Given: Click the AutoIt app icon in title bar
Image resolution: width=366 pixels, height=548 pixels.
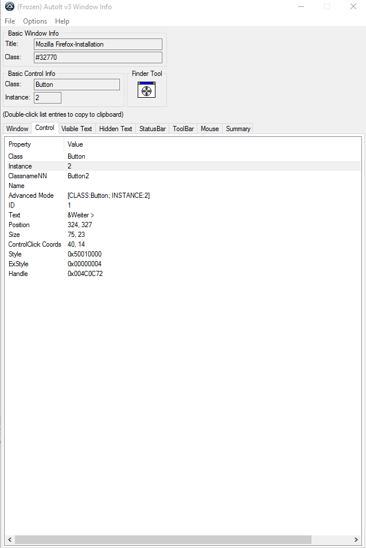Looking at the screenshot, I should [x=8, y=7].
